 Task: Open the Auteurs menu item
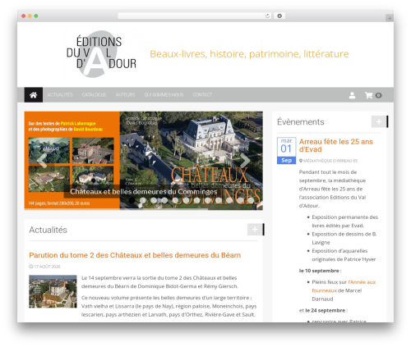[x=125, y=95]
